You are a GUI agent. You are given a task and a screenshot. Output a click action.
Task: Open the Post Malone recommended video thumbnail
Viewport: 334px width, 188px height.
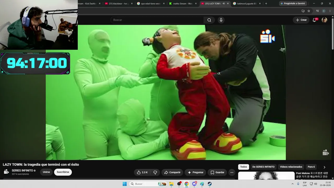coord(266,176)
